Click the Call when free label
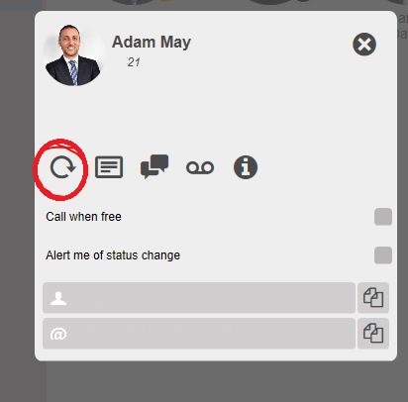The width and height of the screenshot is (408, 402). pyautogui.click(x=83, y=217)
